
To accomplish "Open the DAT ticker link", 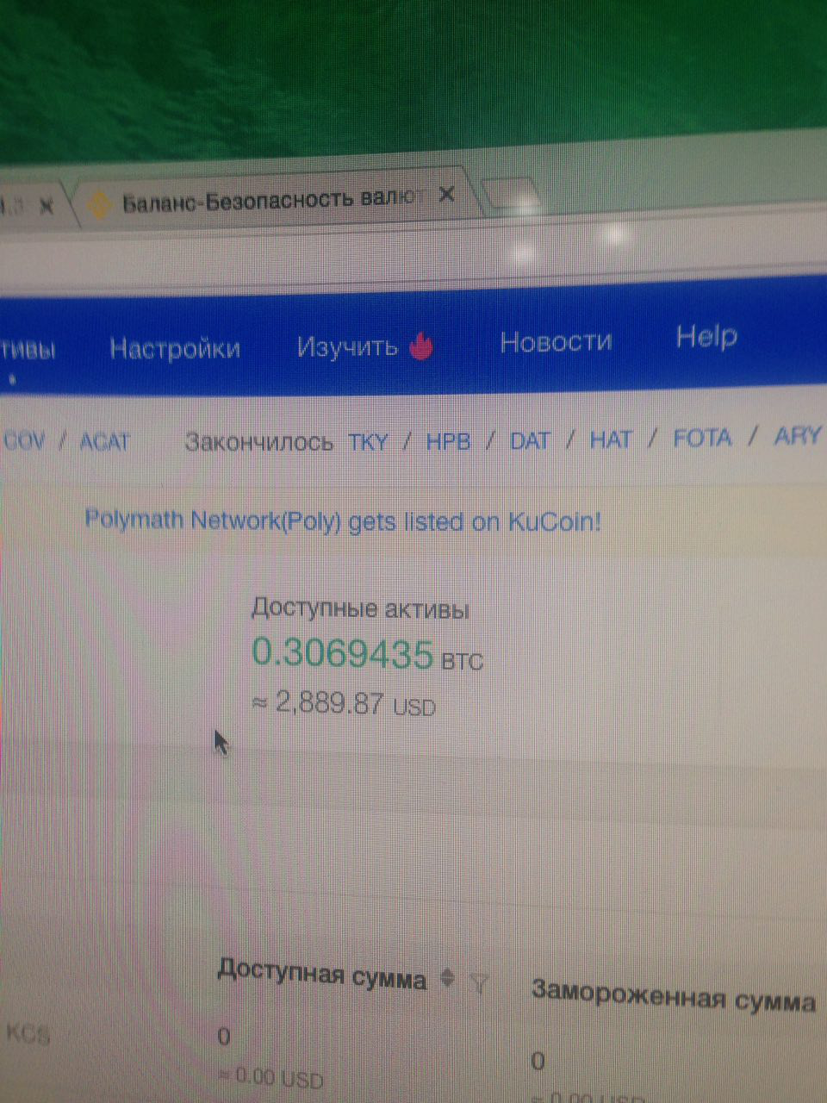I will click(530, 440).
